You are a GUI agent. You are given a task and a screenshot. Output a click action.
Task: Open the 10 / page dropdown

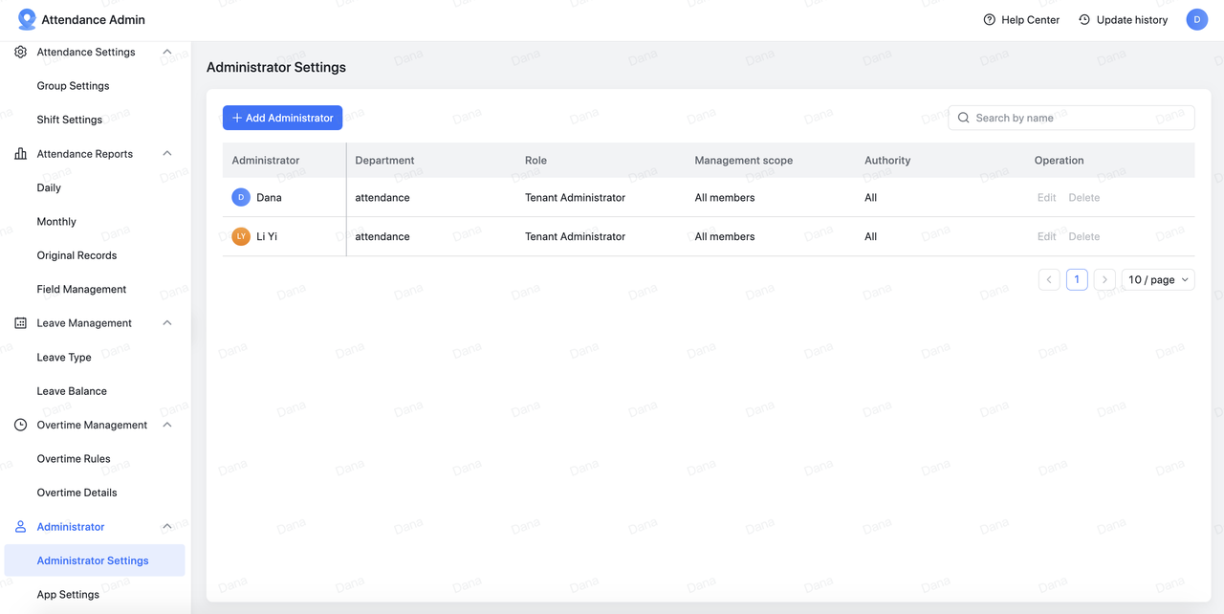(x=1158, y=280)
